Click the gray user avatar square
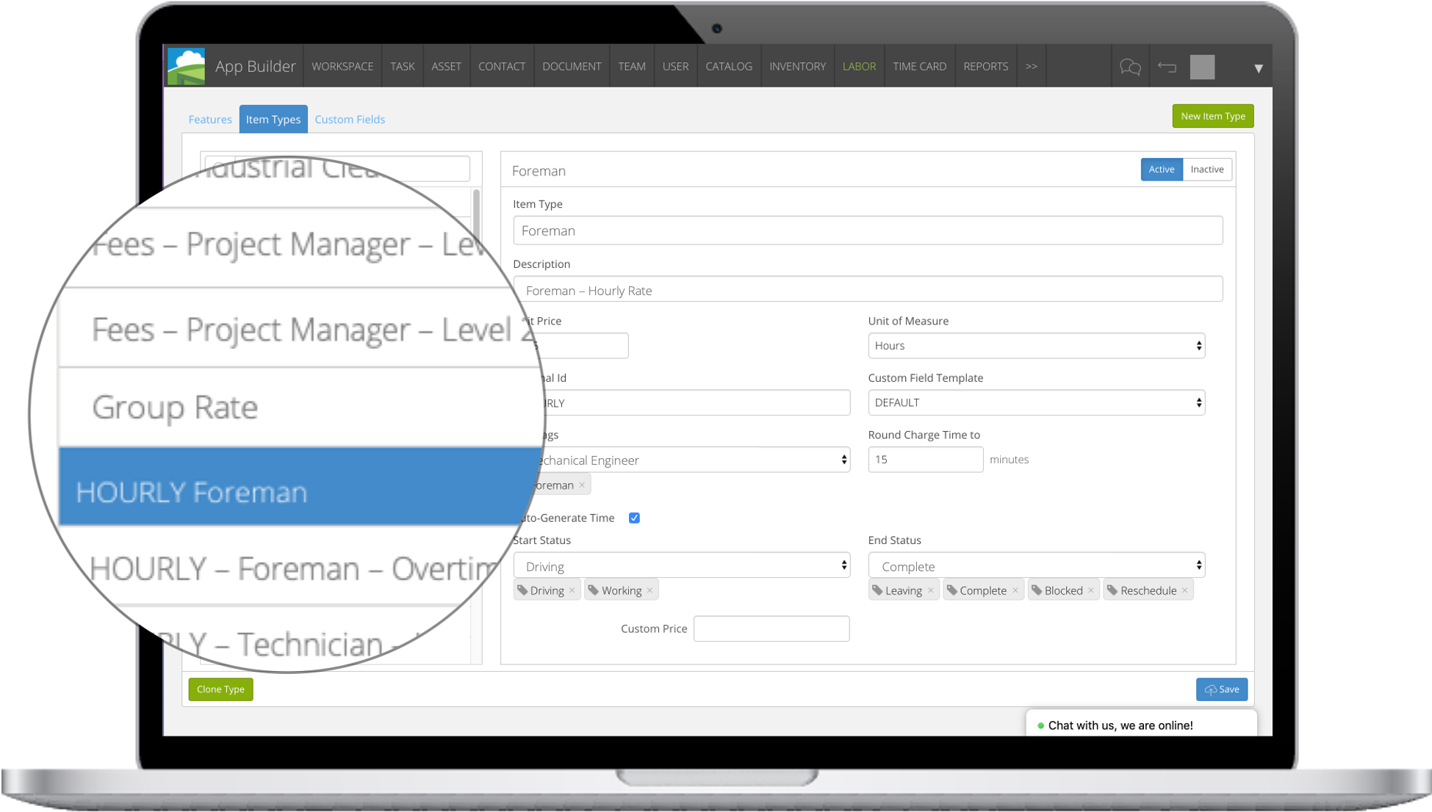Image resolution: width=1432 pixels, height=812 pixels. [1202, 68]
